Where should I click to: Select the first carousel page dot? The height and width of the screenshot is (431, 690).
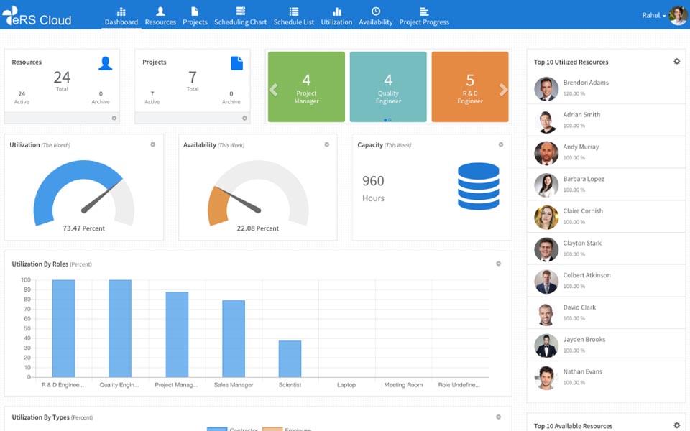[x=385, y=120]
